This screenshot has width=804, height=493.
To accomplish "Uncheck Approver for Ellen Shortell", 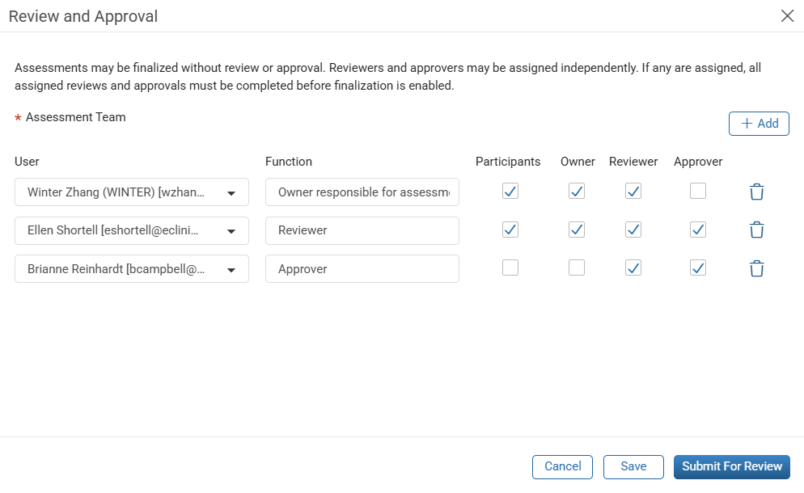I will point(698,230).
